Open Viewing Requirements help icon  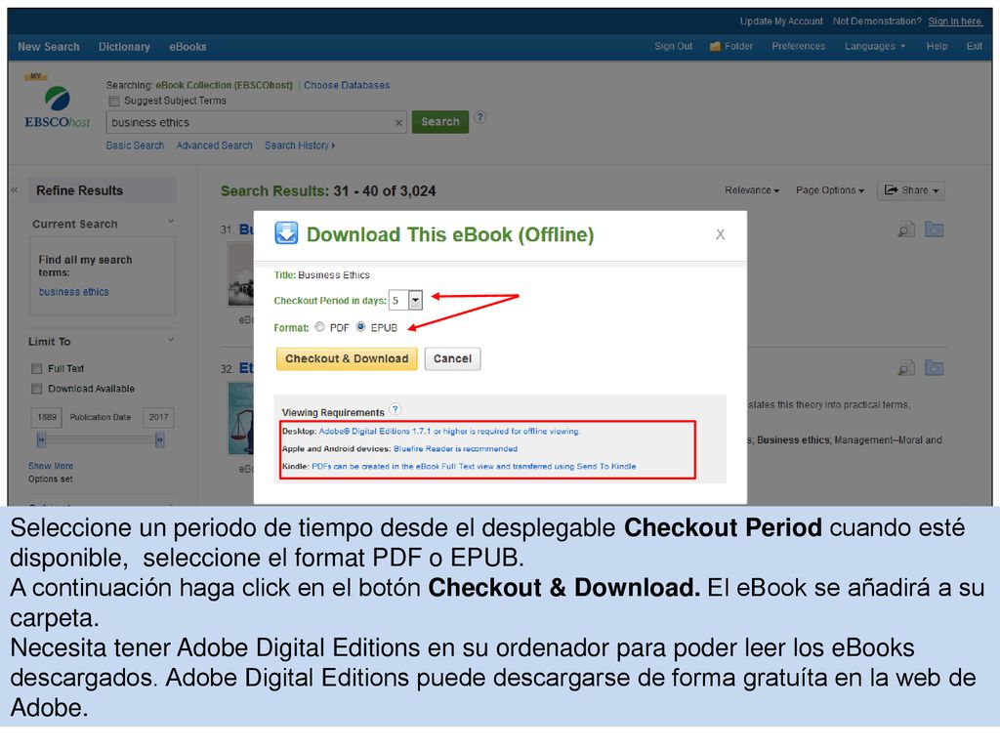pyautogui.click(x=395, y=410)
